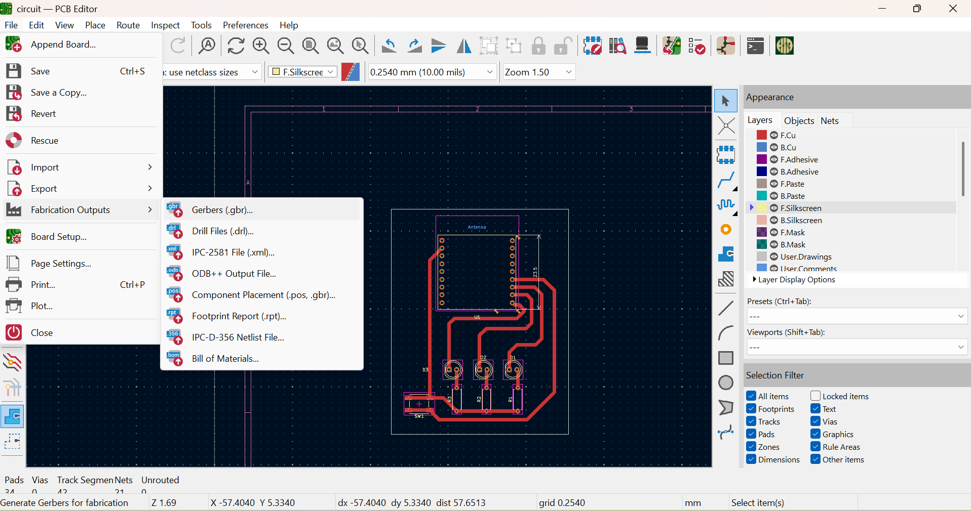This screenshot has width=971, height=511.
Task: Open the Presets dropdown
Action: pyautogui.click(x=857, y=316)
